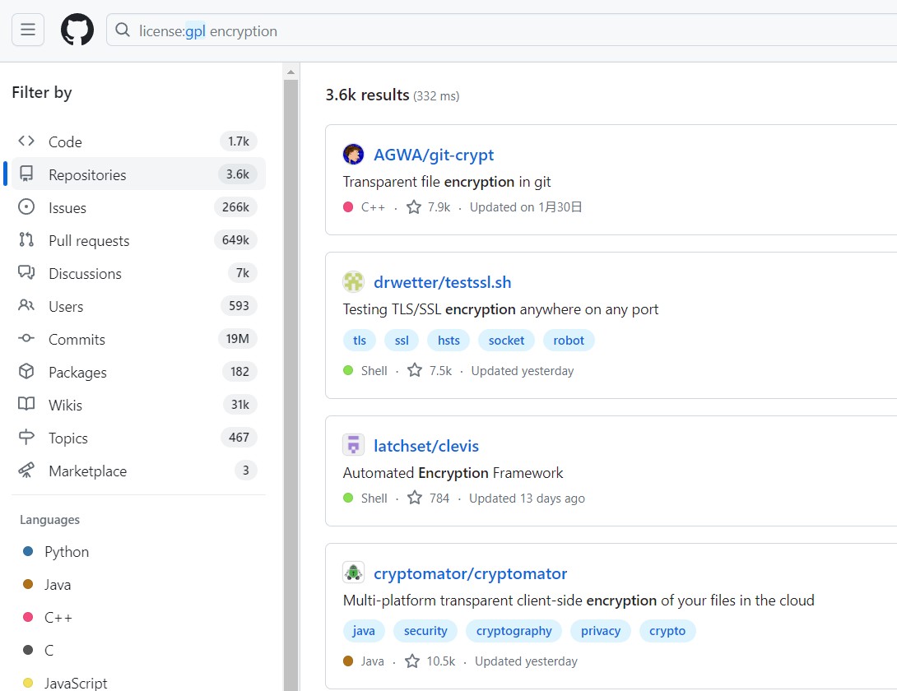The width and height of the screenshot is (897, 691).
Task: Filter results by Topics
Action: 138,438
